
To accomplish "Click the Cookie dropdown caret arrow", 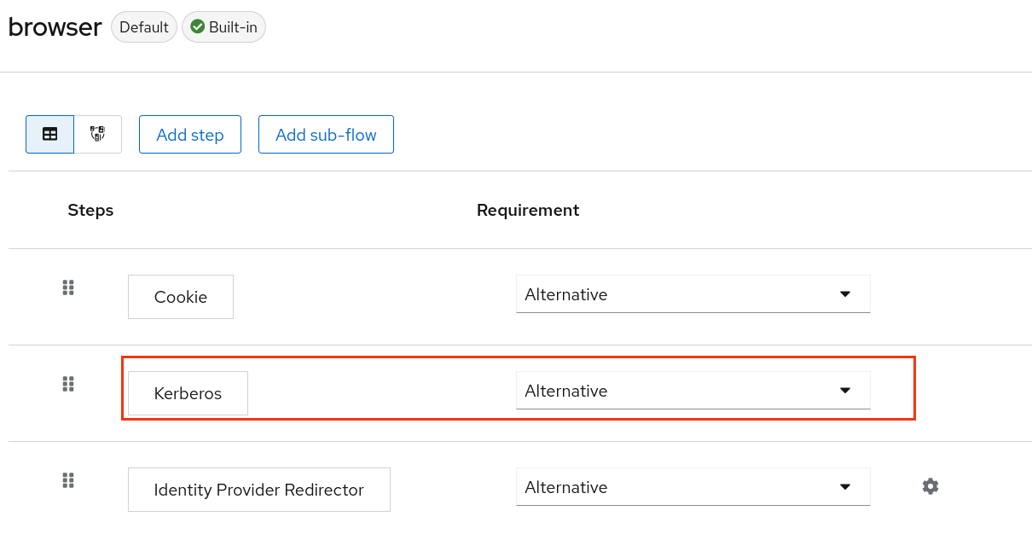I will point(845,294).
